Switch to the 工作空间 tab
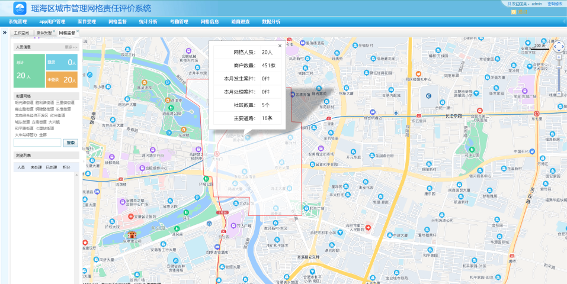 point(22,33)
